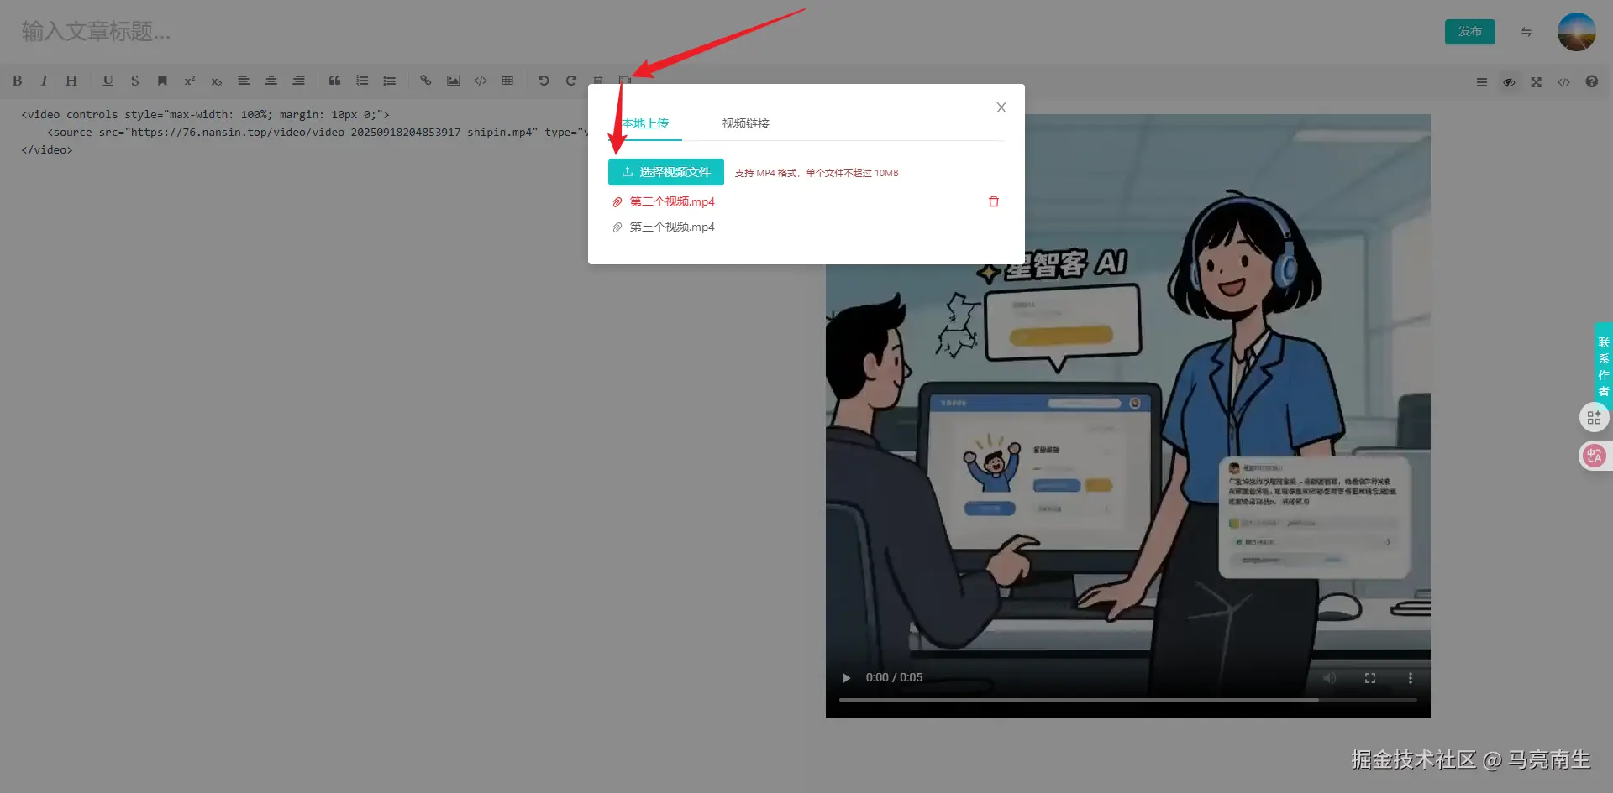Delete 第二个视频.mp4 with the trash icon
Screen dimensions: 1613x793
[993, 201]
